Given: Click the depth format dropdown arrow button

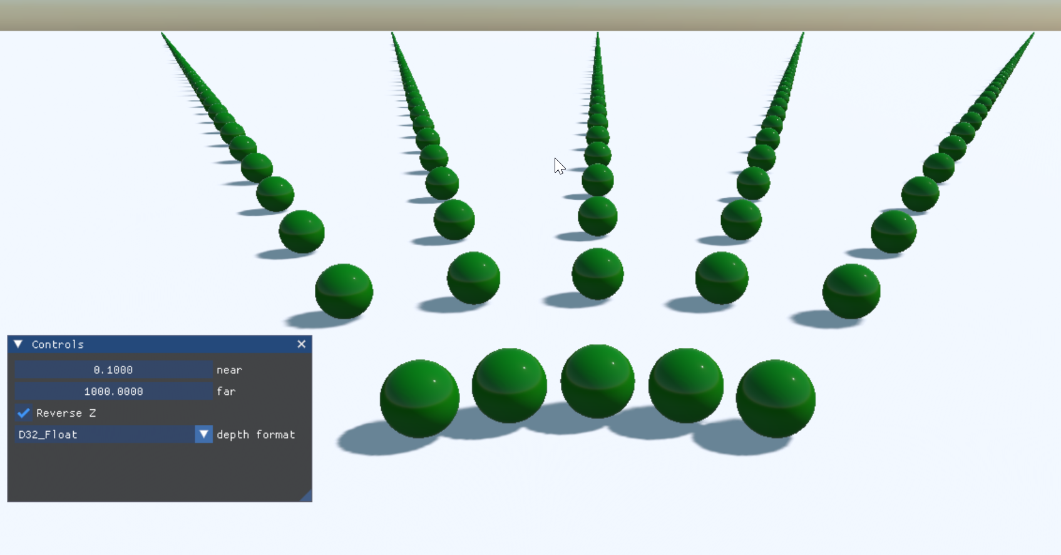Looking at the screenshot, I should pyautogui.click(x=203, y=434).
